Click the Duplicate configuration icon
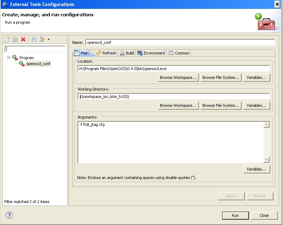 coord(15,39)
